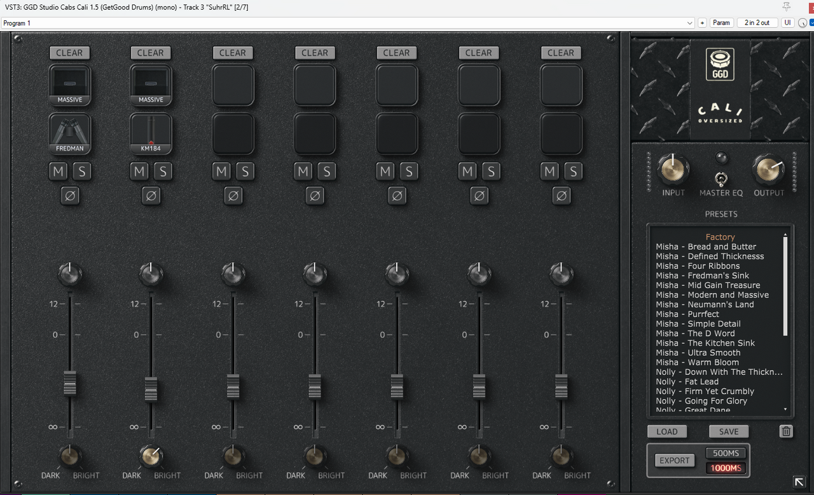
Task: Invert phase on channel 6
Action: pos(479,196)
